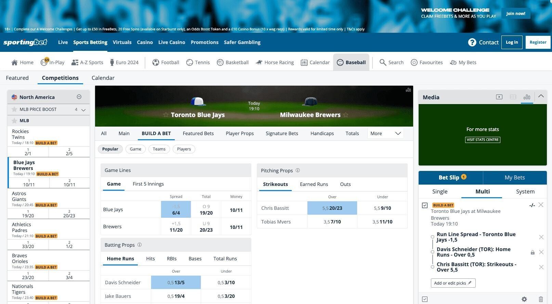552x304 pixels.
Task: Select the Tennis sport icon
Action: click(x=189, y=62)
